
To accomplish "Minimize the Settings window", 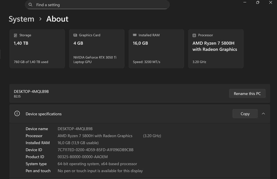I will coord(245,2).
